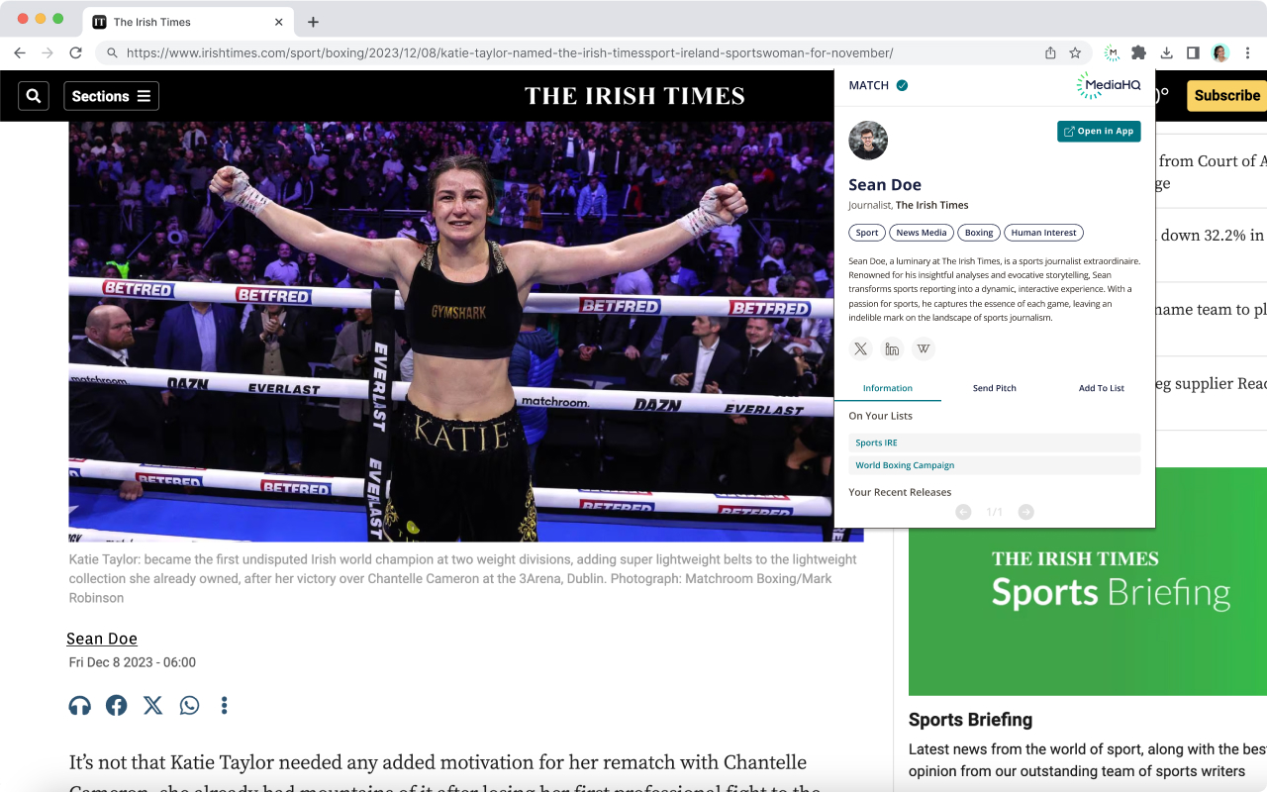
Task: Open Sean Doe's X profile icon
Action: 861,348
